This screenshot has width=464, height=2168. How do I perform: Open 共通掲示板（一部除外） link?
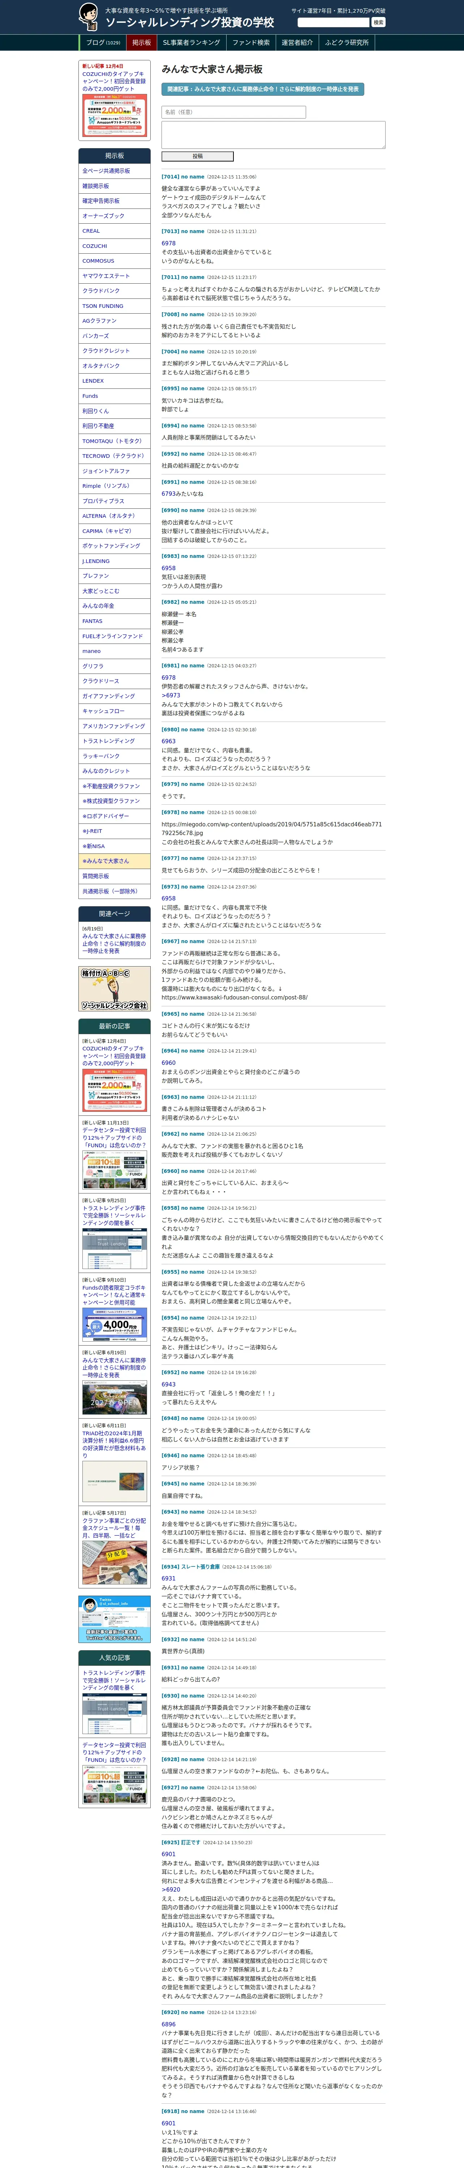pos(115,891)
